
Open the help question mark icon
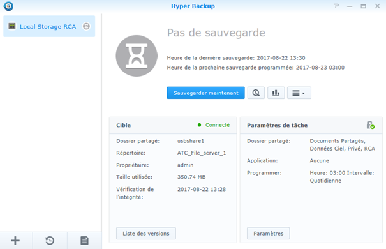336,6
